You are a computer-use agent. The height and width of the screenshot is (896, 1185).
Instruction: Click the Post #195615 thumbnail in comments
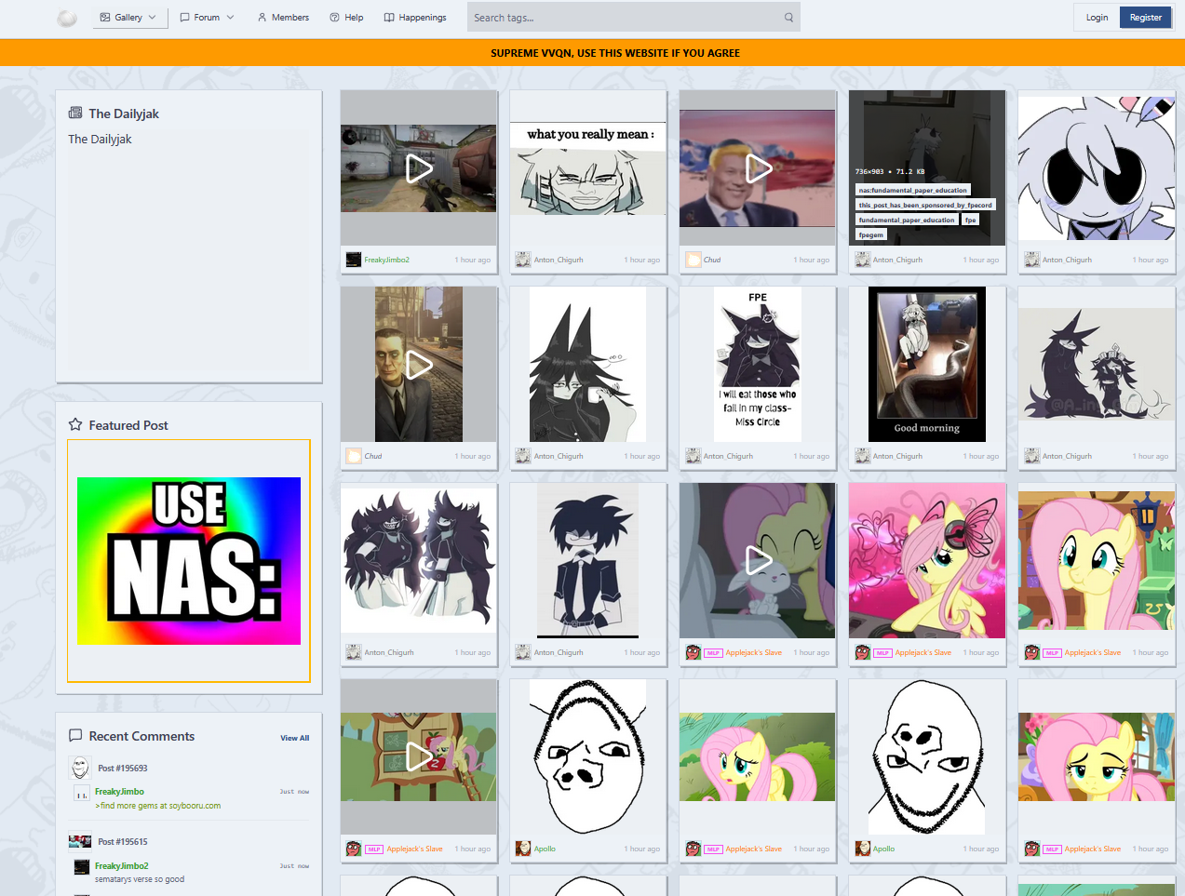pyautogui.click(x=80, y=841)
